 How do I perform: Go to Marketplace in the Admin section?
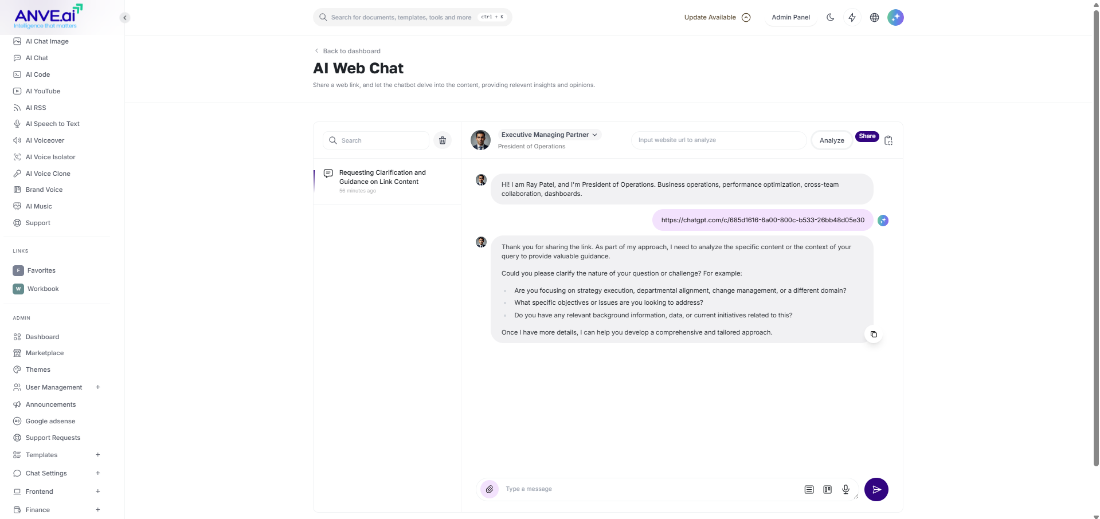(44, 353)
